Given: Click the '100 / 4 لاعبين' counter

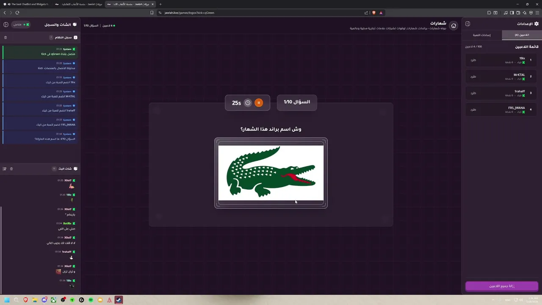Looking at the screenshot, I should pyautogui.click(x=473, y=47).
